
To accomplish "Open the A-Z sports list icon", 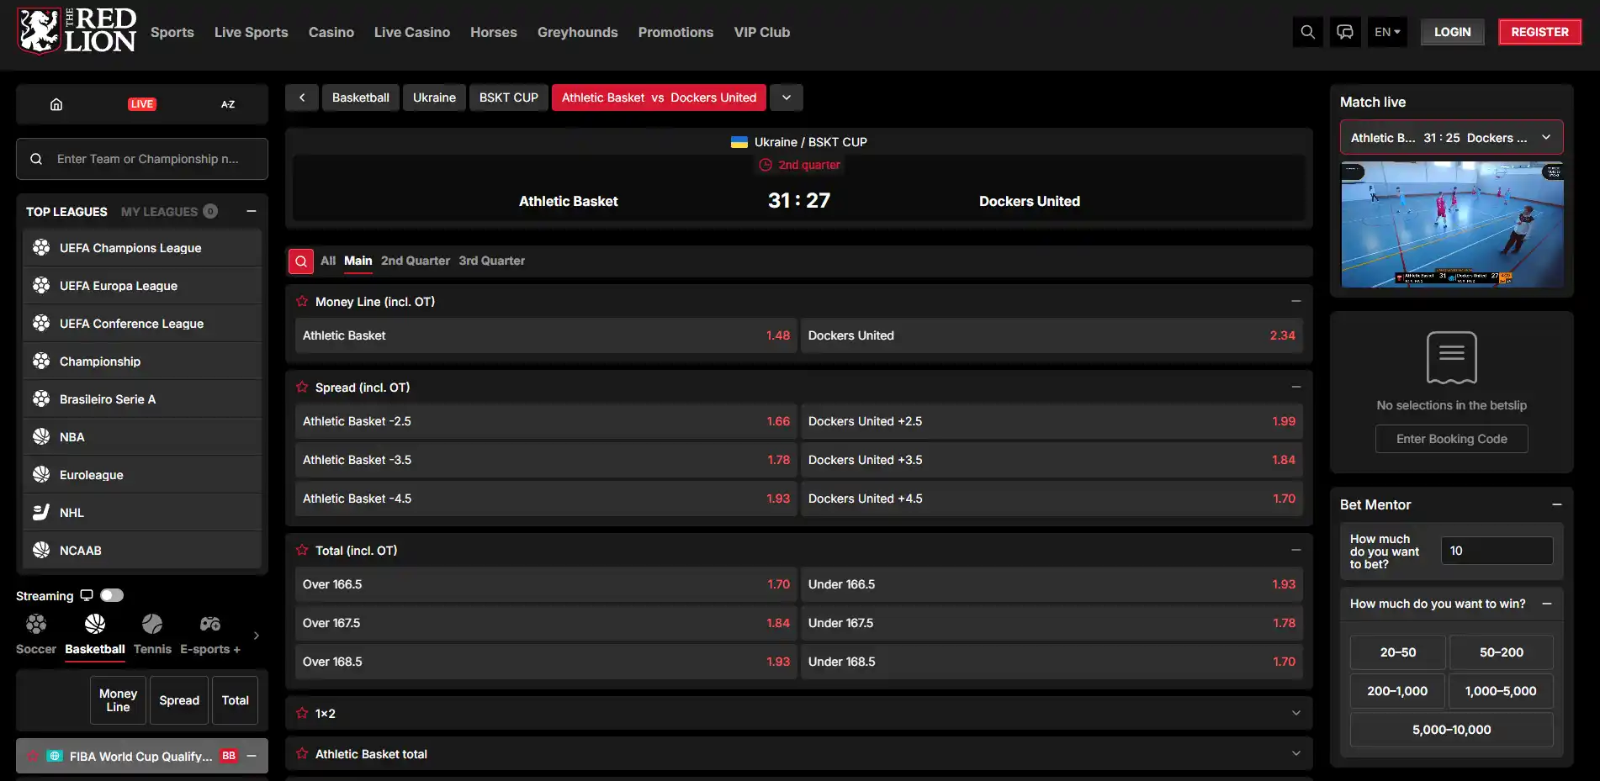I will coord(228,104).
